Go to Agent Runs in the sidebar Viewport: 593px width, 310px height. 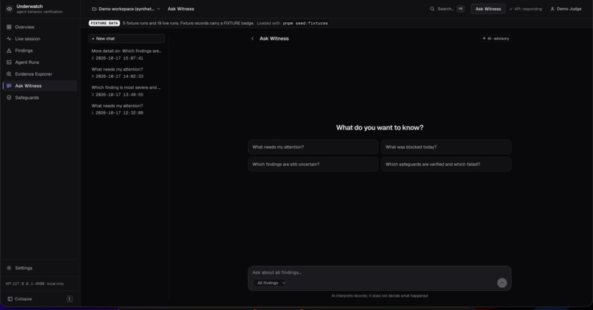tap(40, 62)
